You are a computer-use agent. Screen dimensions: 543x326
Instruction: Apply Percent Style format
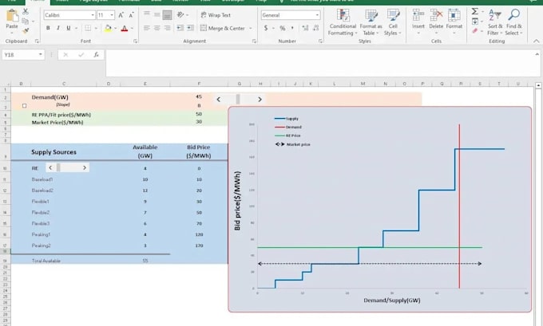(283, 28)
